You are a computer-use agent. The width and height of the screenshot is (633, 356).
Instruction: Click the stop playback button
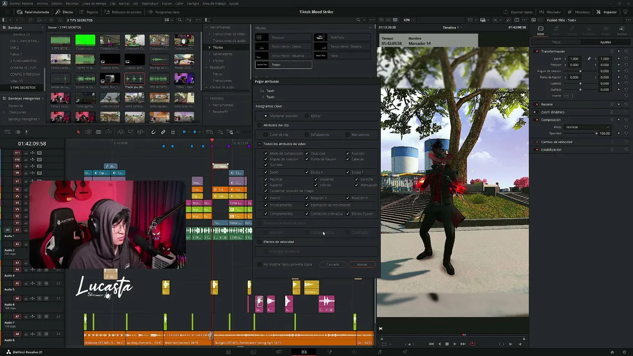[x=447, y=344]
